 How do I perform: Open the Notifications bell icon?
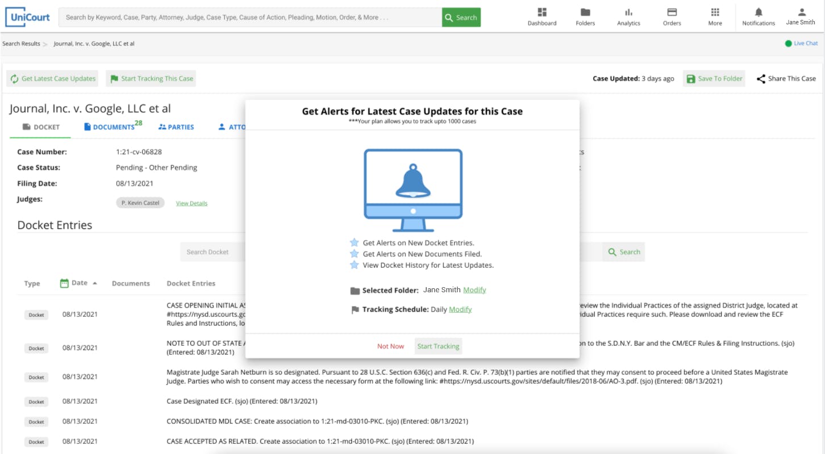(x=759, y=12)
